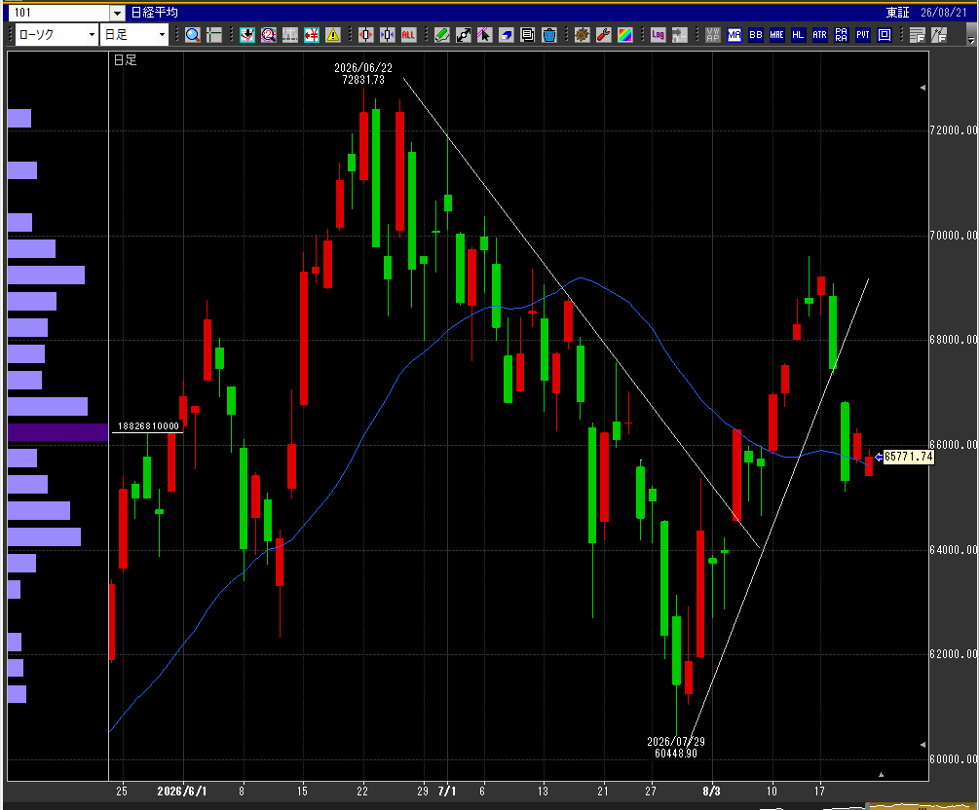Click the red yen sign icon
Screen dimensions: 979x810
[312, 35]
